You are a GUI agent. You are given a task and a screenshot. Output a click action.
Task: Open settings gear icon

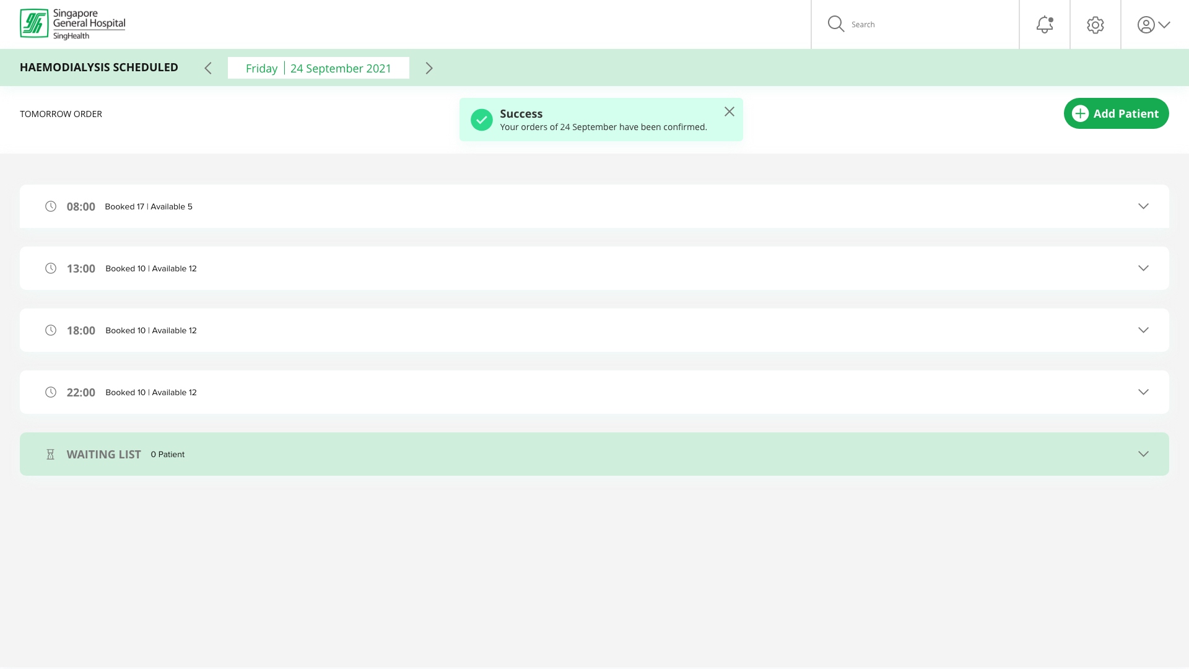tap(1095, 25)
